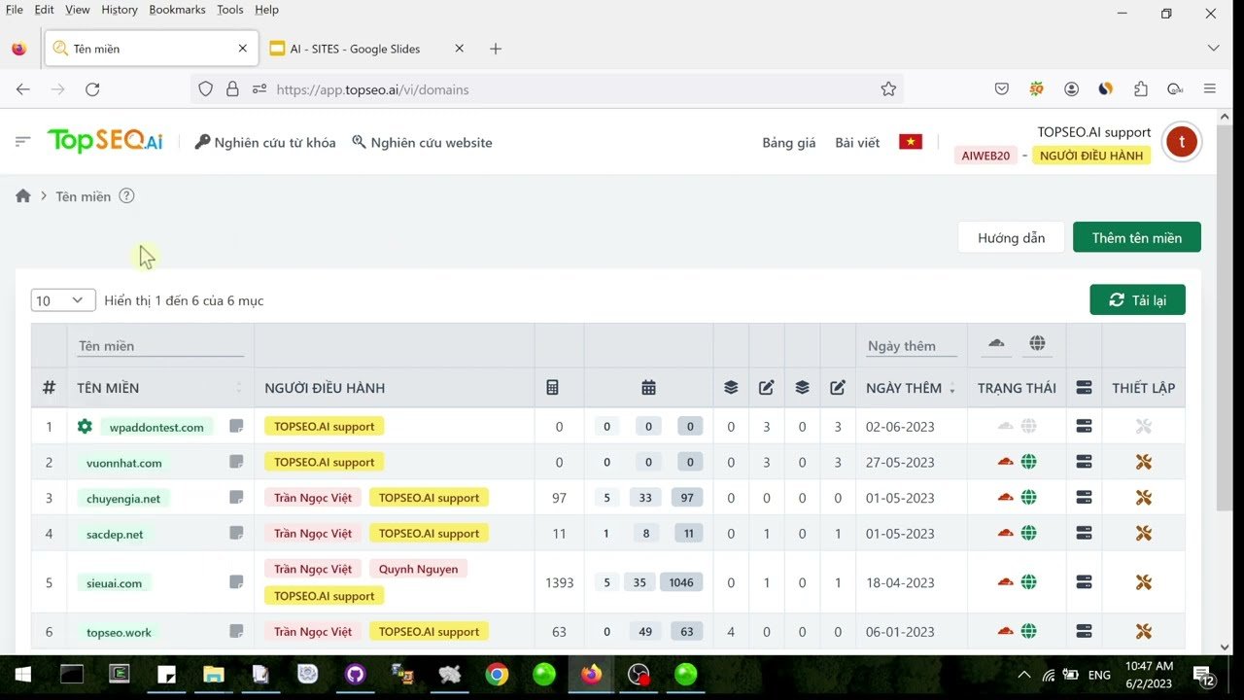Click the Quynh Nguyen operator tag

coord(418,569)
